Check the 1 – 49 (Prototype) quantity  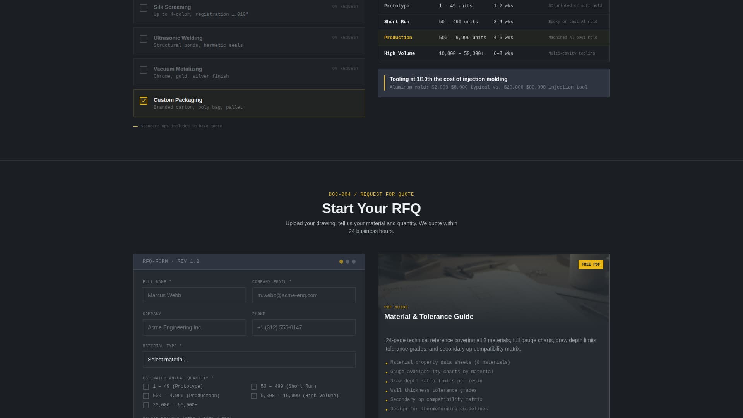146,386
